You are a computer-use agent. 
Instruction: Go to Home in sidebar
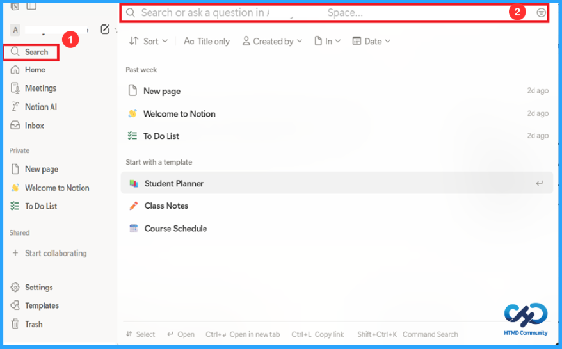[x=35, y=70]
